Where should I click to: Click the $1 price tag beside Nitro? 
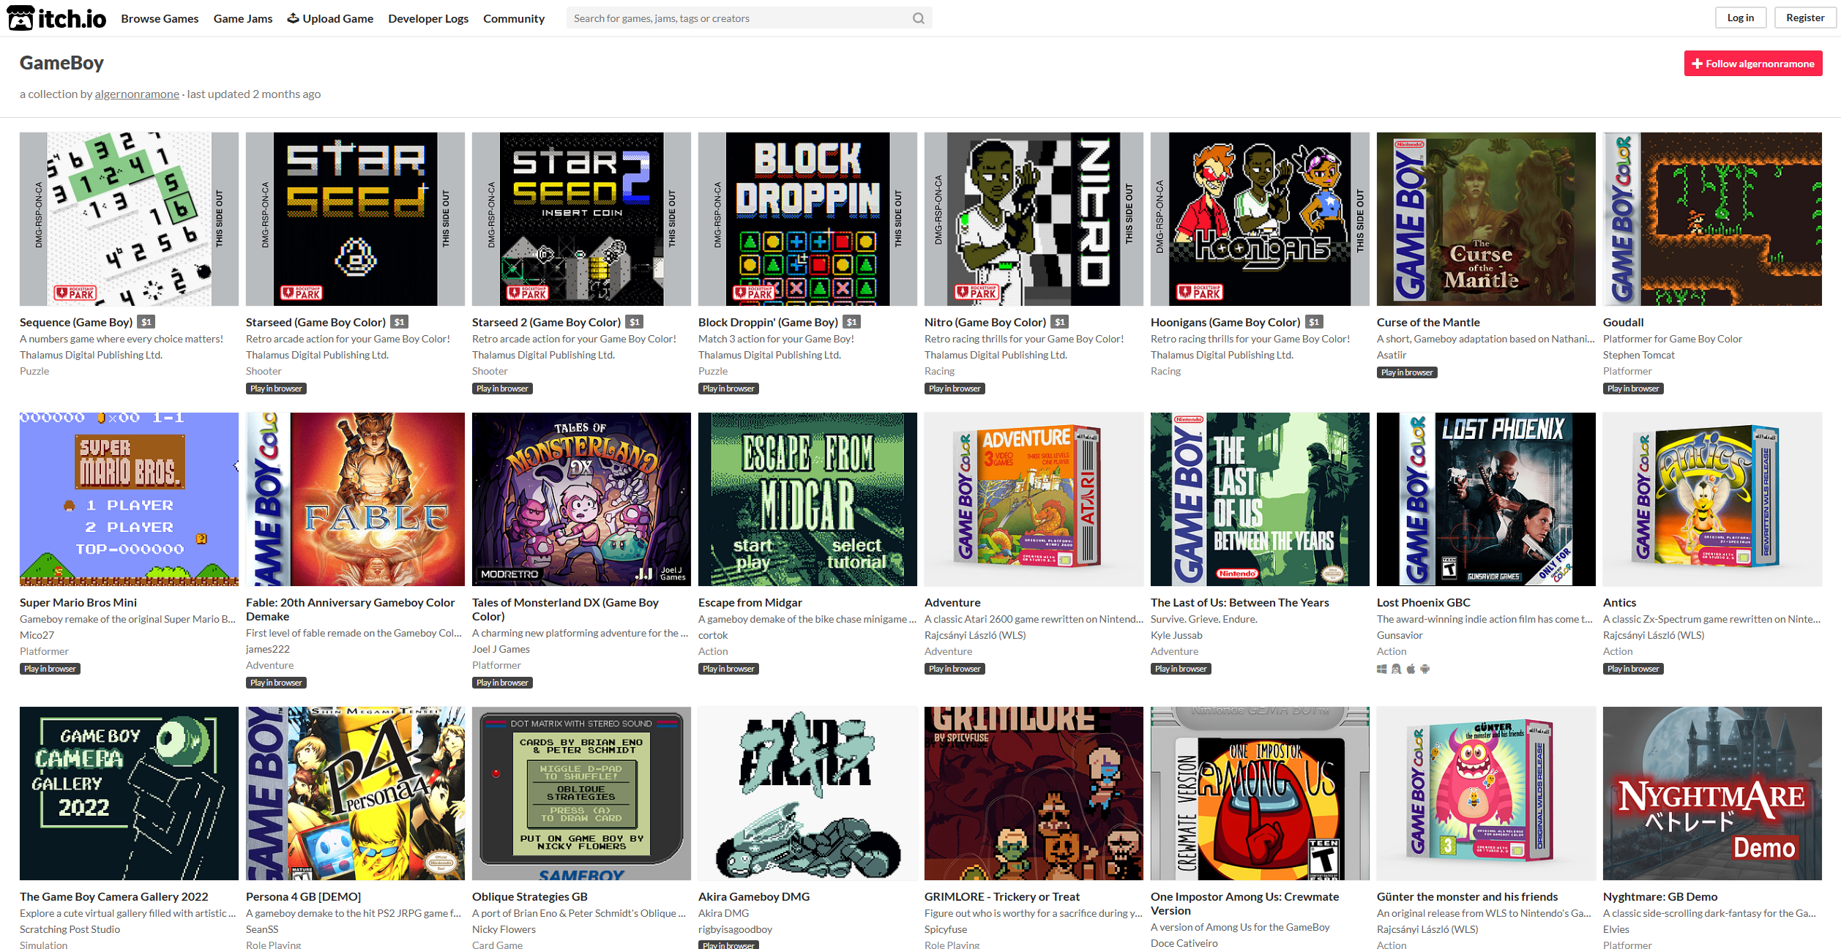pos(1060,322)
